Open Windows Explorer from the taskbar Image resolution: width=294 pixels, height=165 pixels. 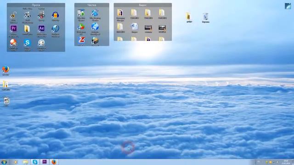click(25, 162)
